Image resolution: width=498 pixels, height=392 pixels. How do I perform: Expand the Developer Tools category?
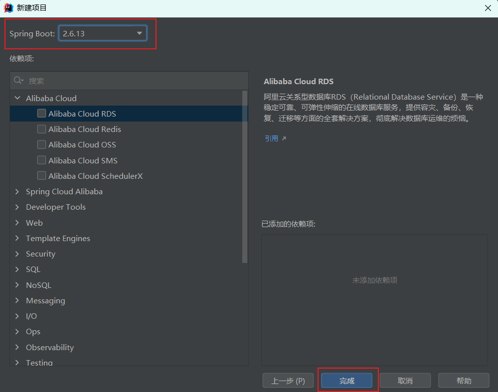coord(17,207)
